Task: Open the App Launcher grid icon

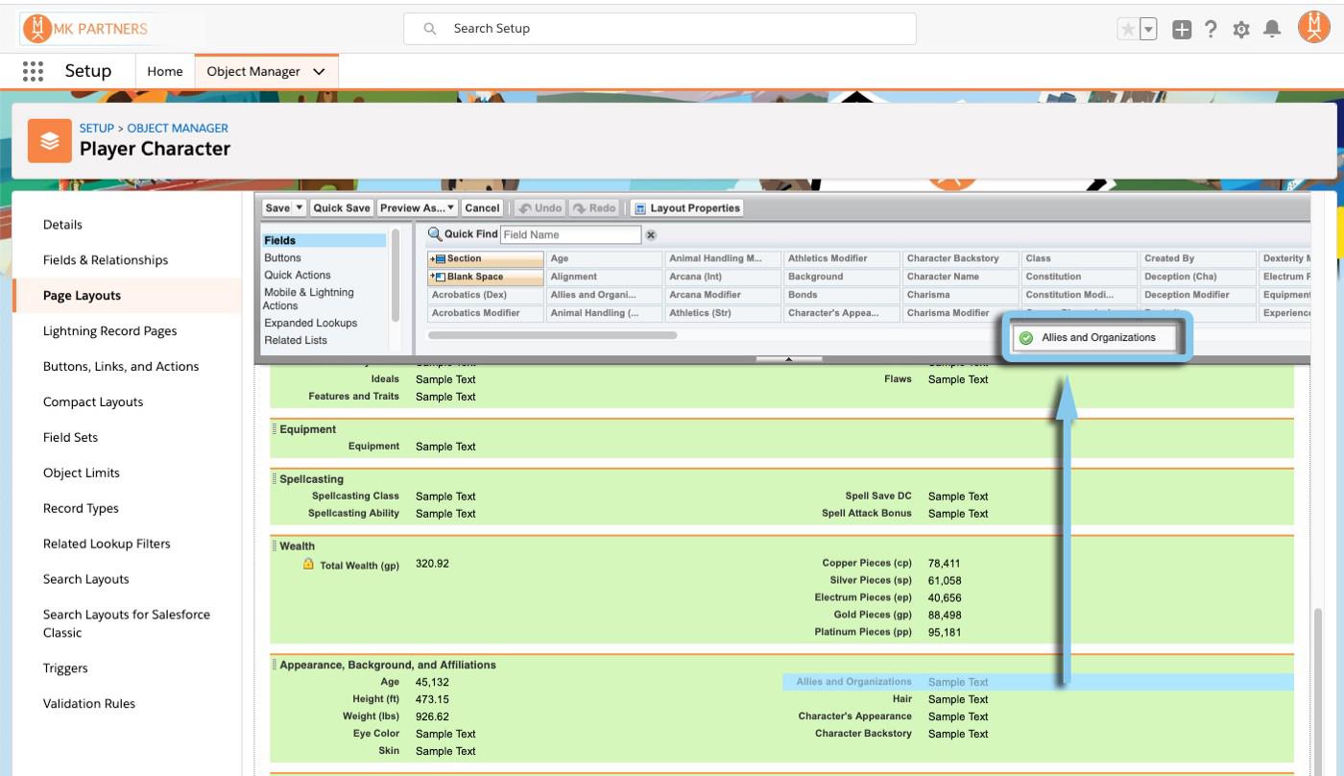Action: [33, 71]
